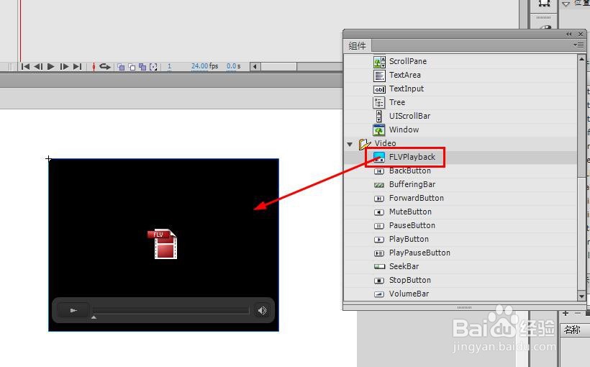The width and height of the screenshot is (590, 367).
Task: Click the seek bar on FLV player
Action: [171, 310]
